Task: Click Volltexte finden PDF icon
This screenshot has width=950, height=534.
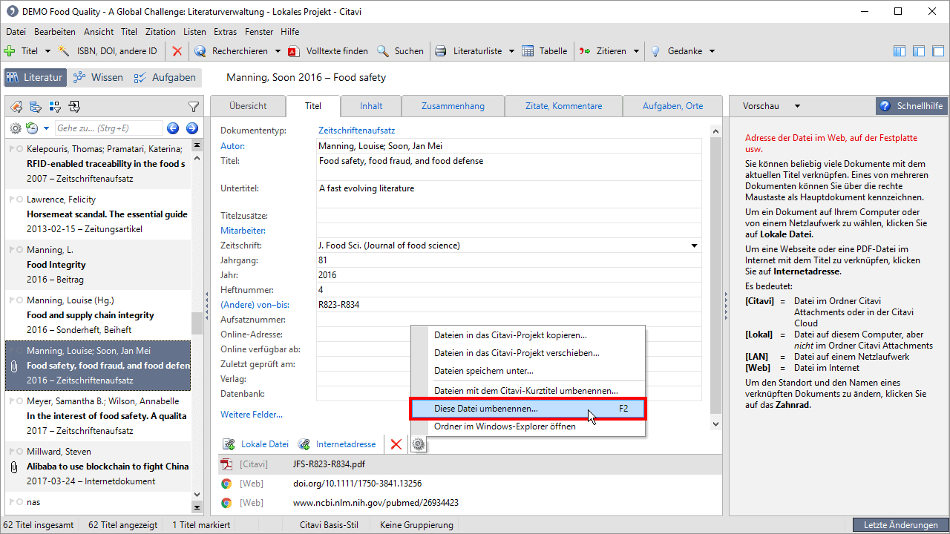Action: pyautogui.click(x=294, y=51)
